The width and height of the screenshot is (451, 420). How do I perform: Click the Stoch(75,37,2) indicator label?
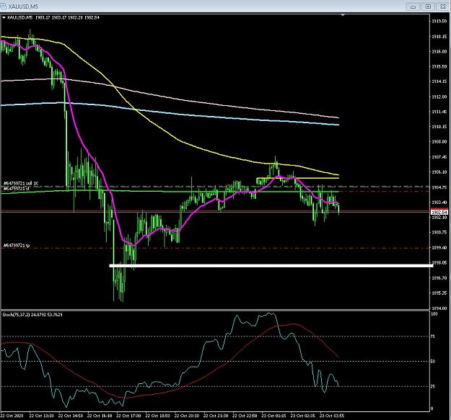(x=32, y=315)
